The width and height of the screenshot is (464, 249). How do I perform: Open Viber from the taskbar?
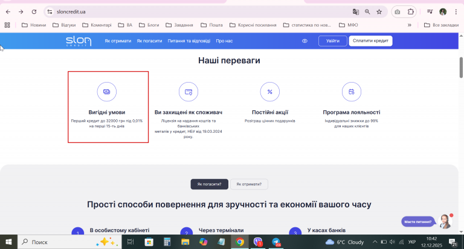(258, 242)
